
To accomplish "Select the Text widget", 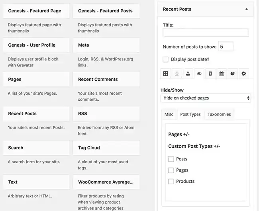I will click(36, 182).
